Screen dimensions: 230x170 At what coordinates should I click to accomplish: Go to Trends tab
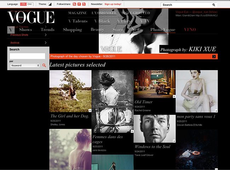(x=47, y=30)
